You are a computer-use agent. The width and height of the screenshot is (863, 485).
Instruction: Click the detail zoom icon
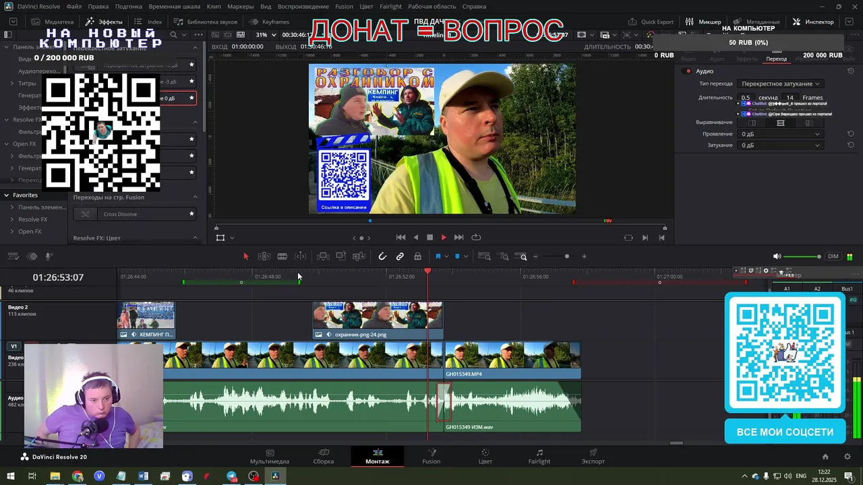pos(504,257)
